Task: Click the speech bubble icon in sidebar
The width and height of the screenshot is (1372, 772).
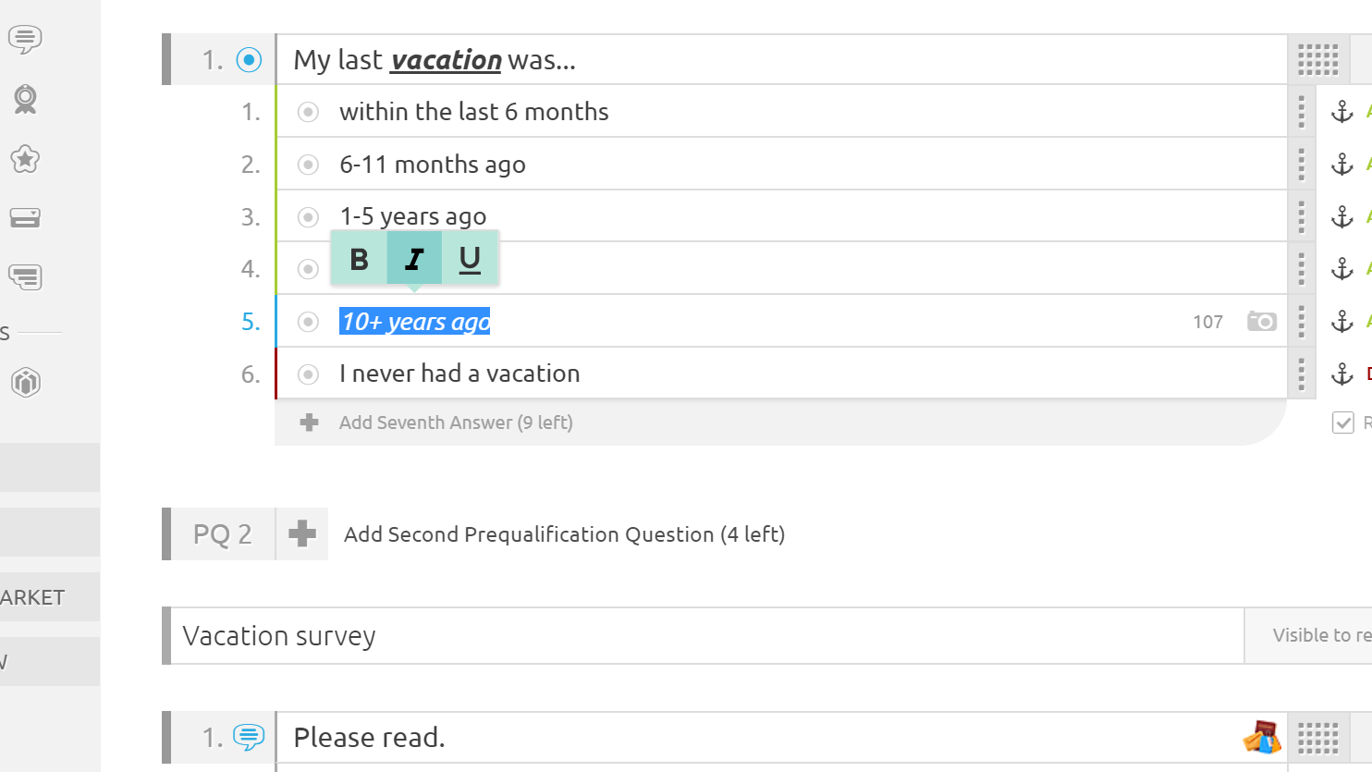Action: tap(25, 39)
